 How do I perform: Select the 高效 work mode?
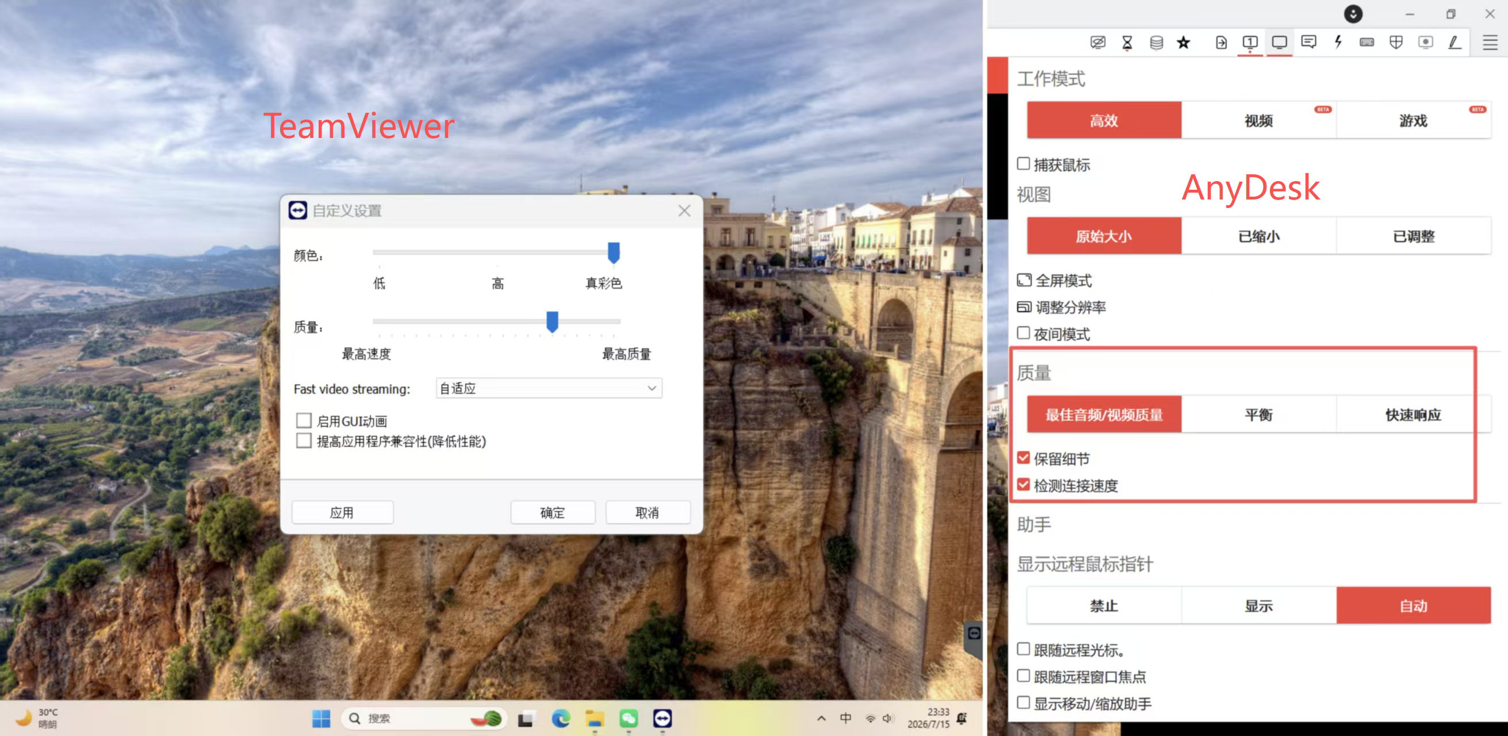(x=1104, y=120)
